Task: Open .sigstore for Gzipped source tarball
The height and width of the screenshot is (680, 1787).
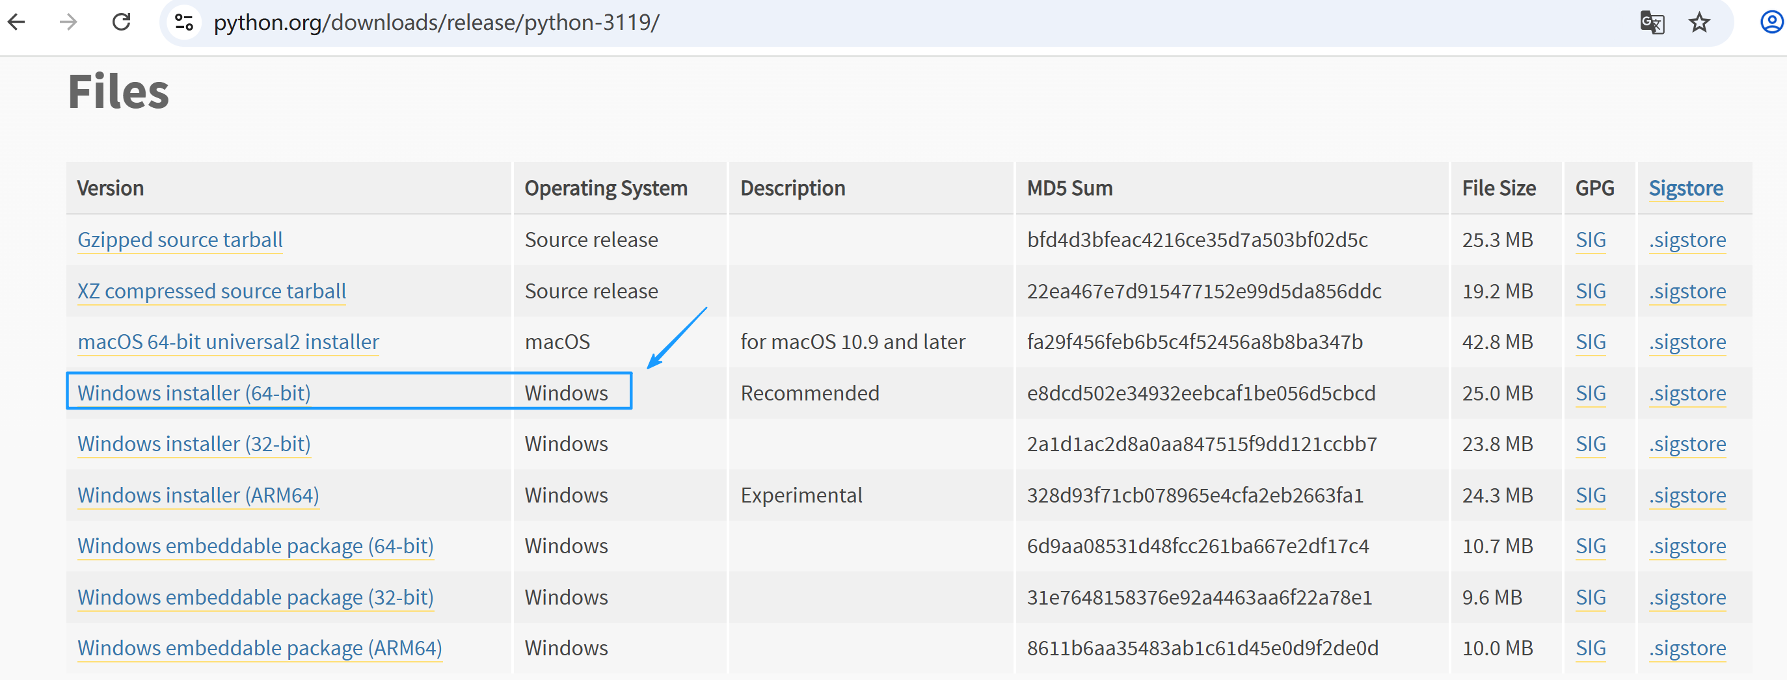Action: tap(1687, 240)
